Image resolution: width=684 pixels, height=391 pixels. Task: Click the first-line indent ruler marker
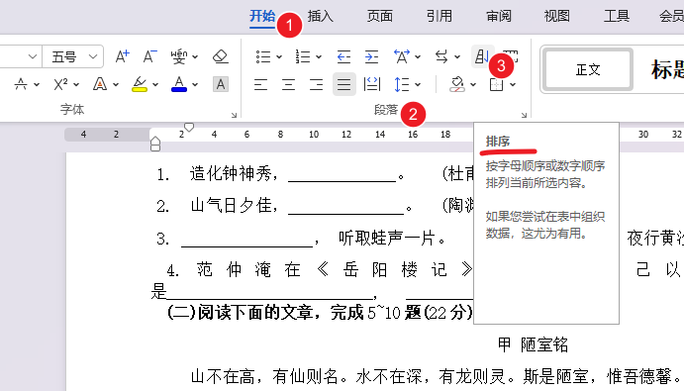click(189, 127)
